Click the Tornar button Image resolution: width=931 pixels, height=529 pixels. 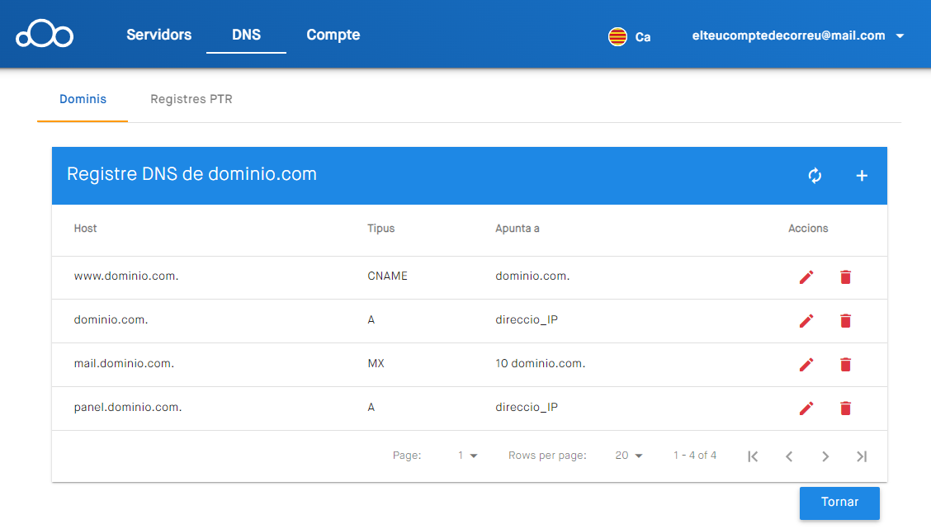pos(839,503)
